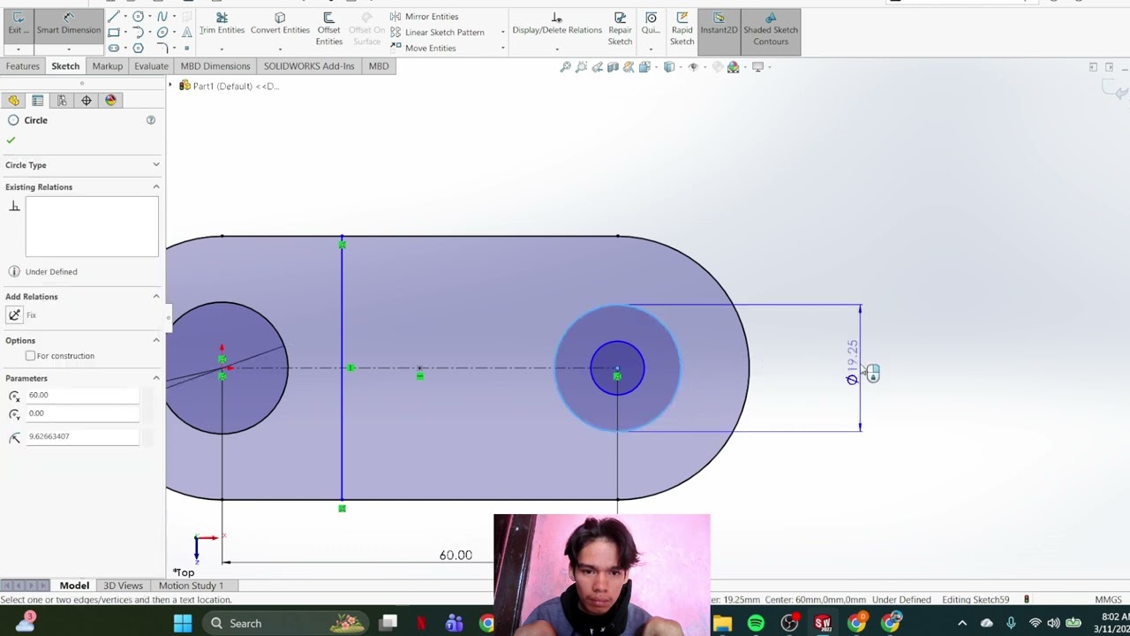The height and width of the screenshot is (636, 1130).
Task: Select the Circle sketch tool in the ribbon
Action: [138, 17]
